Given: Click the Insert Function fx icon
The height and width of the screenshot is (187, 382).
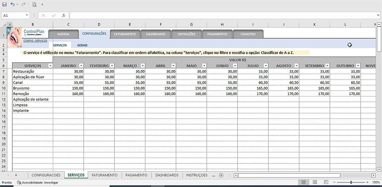Looking at the screenshot, I should pyautogui.click(x=64, y=15).
